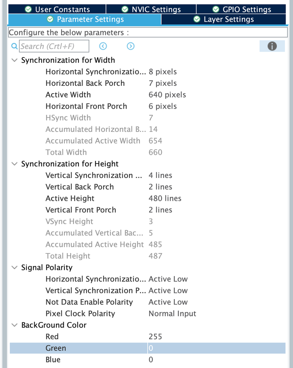Open the GPIO Settings tab

coord(241,9)
